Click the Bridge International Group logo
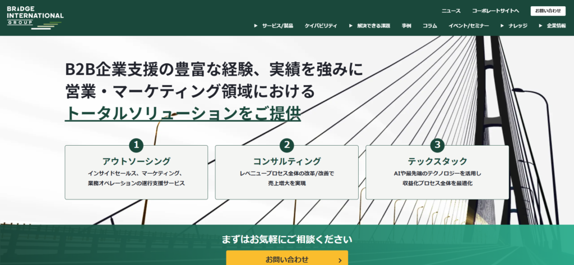Viewport: 574px width, 265px height. coord(35,17)
